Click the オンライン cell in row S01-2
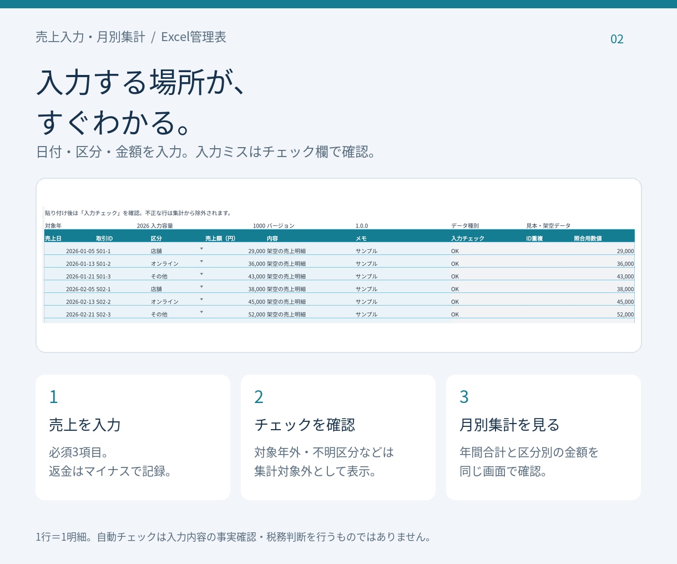The image size is (677, 564). (165, 264)
